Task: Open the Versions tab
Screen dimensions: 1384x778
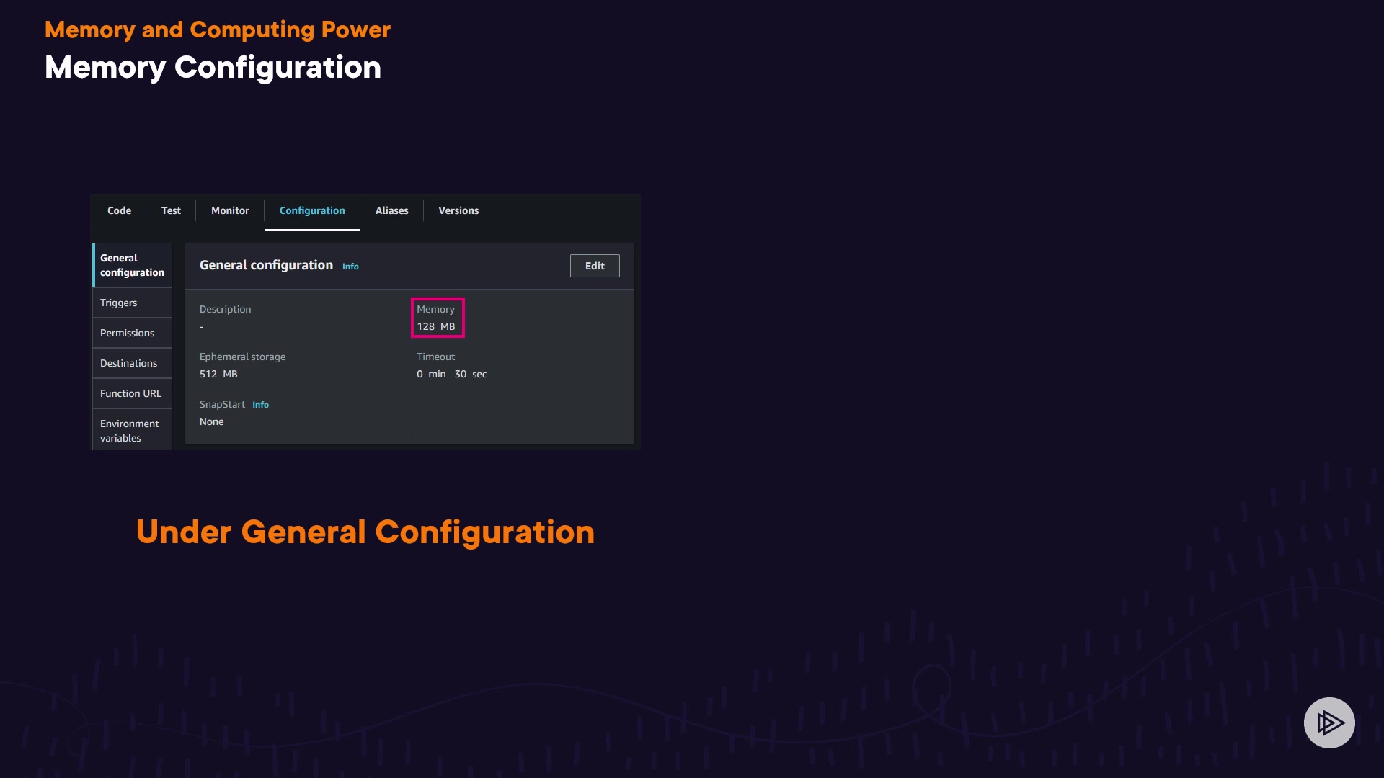Action: (458, 210)
